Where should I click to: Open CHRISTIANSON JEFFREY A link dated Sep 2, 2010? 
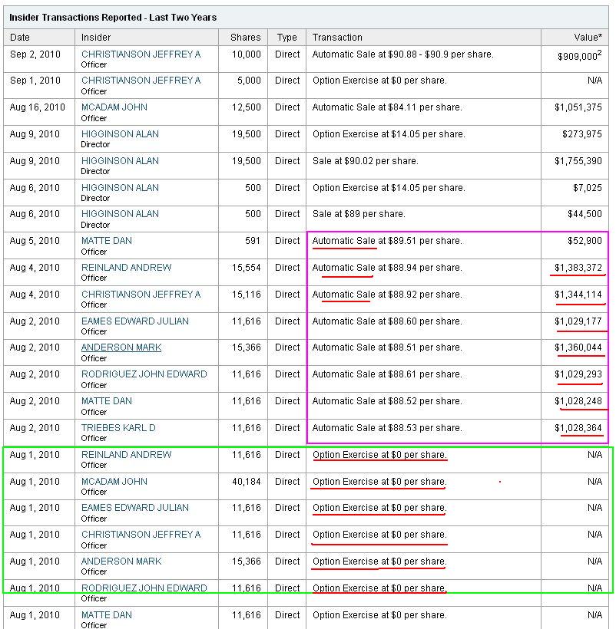(x=141, y=54)
